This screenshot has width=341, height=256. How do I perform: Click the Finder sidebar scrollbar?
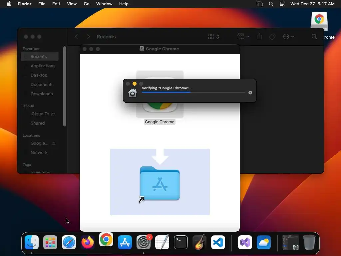tap(64, 86)
